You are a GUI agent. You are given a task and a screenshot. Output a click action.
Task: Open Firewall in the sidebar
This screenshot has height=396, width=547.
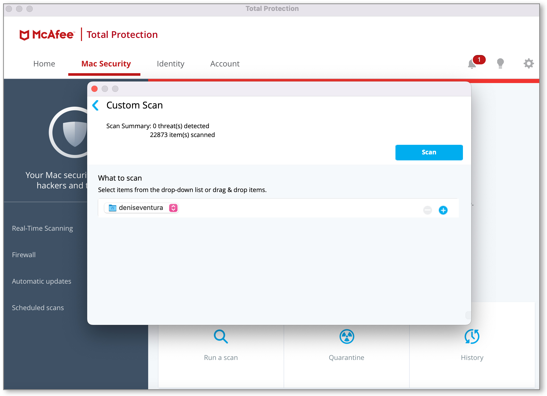tap(24, 255)
